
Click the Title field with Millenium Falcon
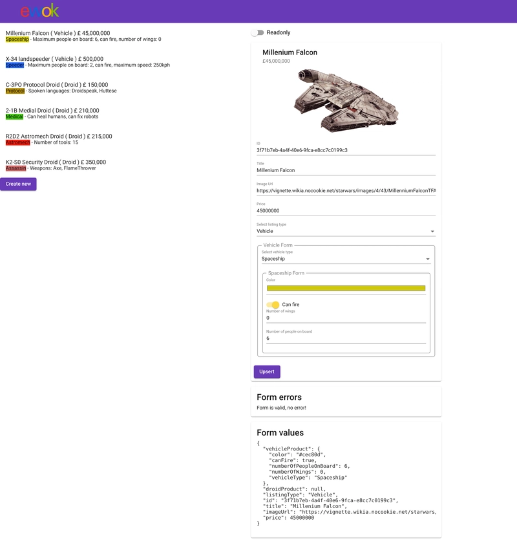point(346,170)
